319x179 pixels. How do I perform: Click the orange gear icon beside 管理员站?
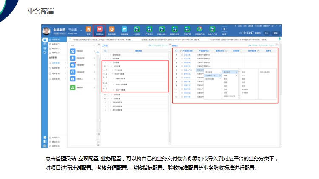pos(112,29)
